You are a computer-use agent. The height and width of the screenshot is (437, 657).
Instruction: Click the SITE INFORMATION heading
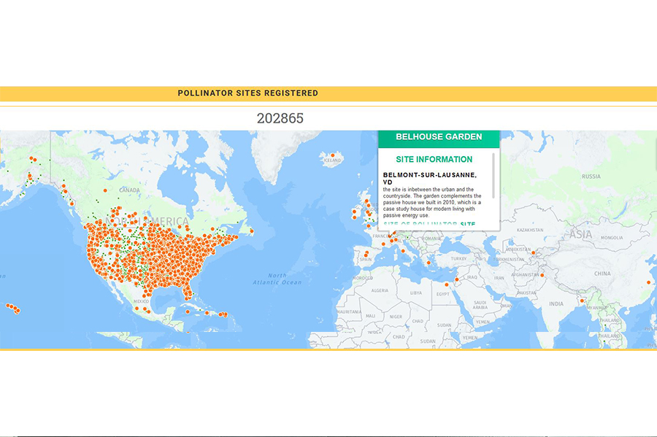coord(434,160)
